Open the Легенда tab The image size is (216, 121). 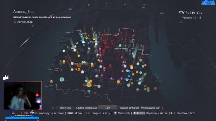pyautogui.click(x=65, y=108)
